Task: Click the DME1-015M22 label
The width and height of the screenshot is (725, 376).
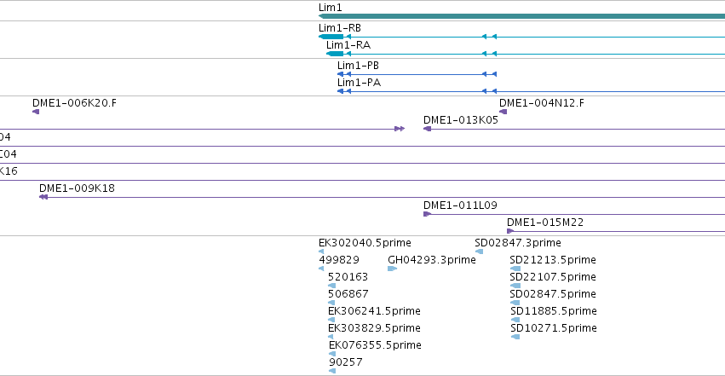Action: (x=545, y=223)
